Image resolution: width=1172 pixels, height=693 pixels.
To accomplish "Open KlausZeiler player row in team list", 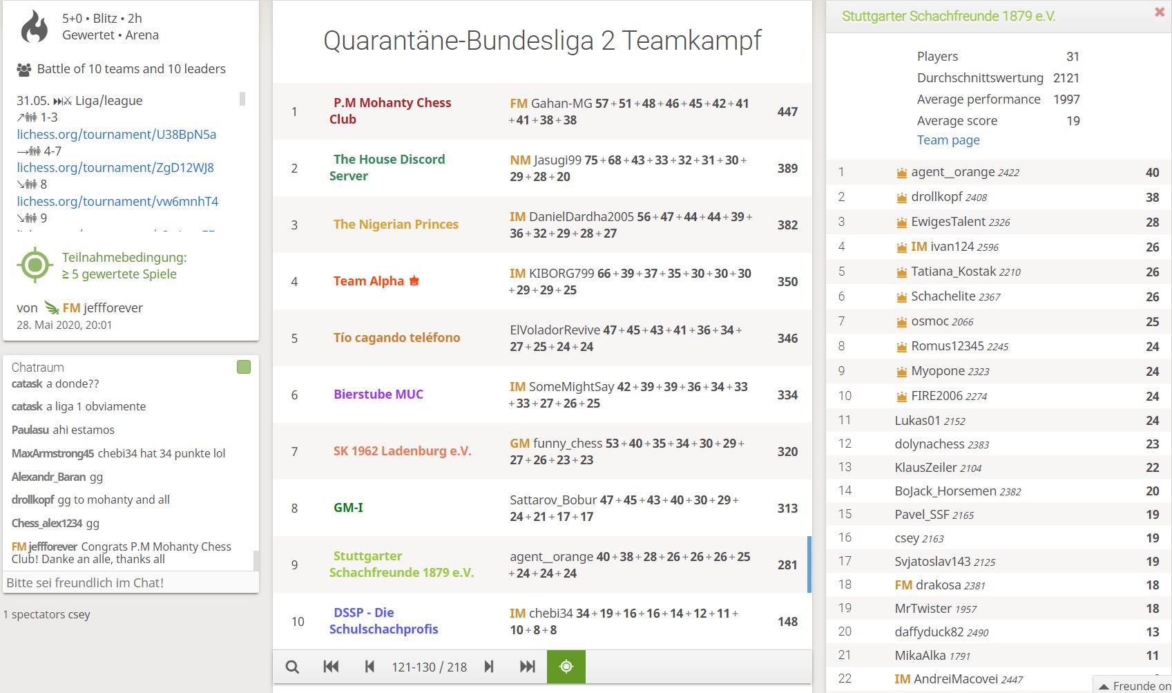I will click(x=999, y=467).
